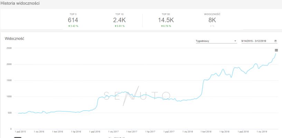Click the green 3.42 % change indicator

(73, 26)
